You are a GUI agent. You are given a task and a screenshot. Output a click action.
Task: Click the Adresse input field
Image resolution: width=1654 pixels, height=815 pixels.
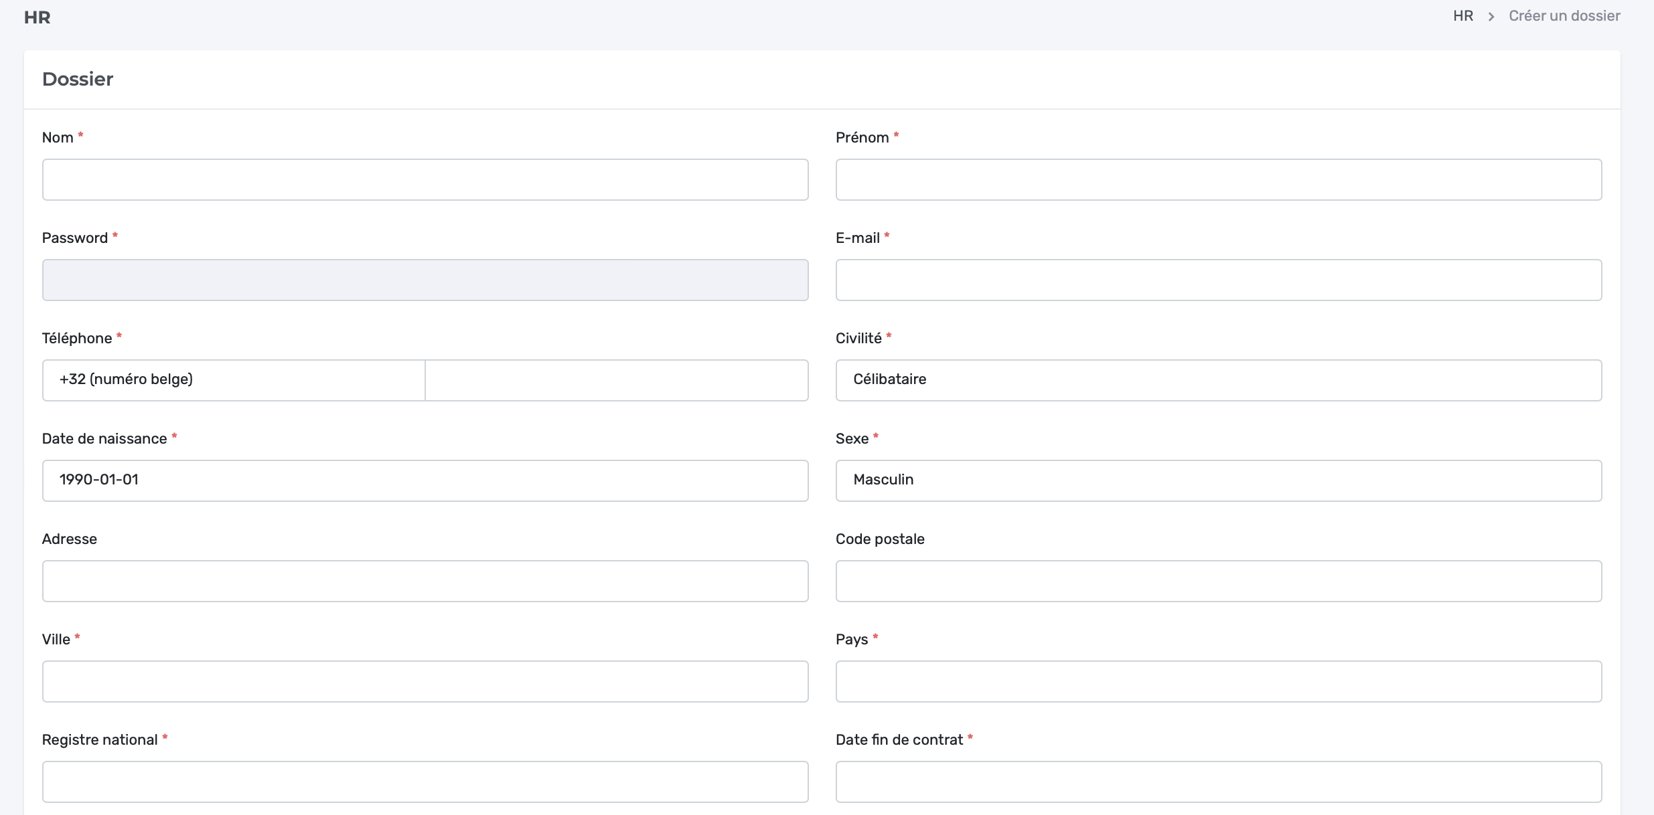[425, 581]
